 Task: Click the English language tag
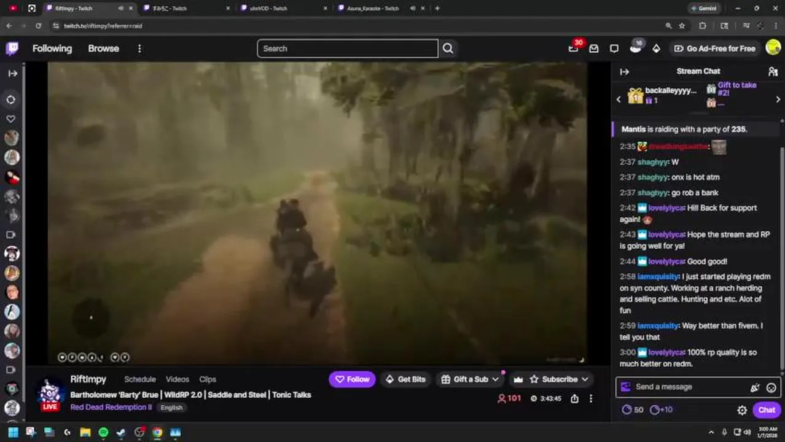(x=171, y=408)
